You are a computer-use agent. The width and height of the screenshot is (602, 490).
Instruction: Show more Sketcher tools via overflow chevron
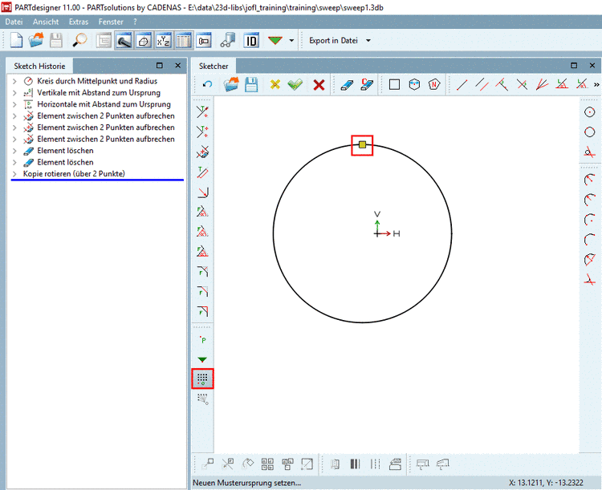pos(596,85)
